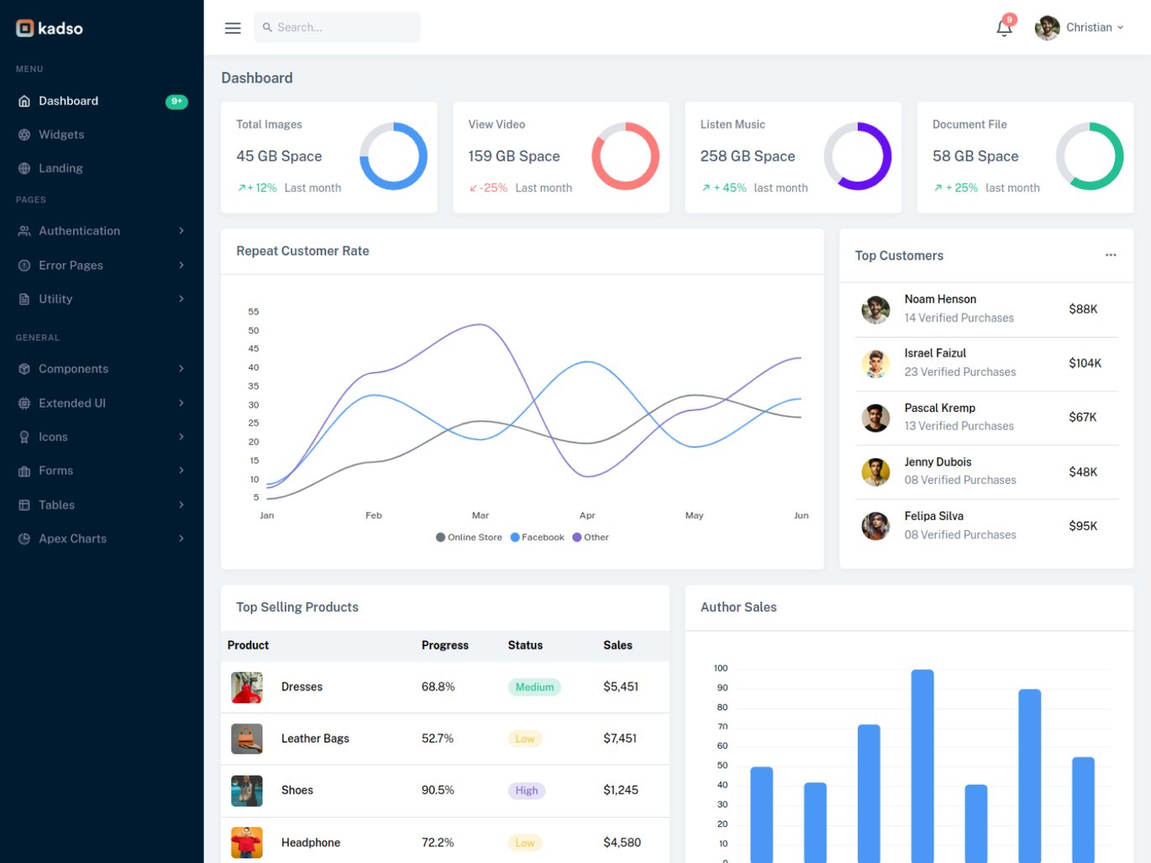This screenshot has width=1151, height=863.
Task: Open Top Customers three-dots options
Action: (1111, 255)
